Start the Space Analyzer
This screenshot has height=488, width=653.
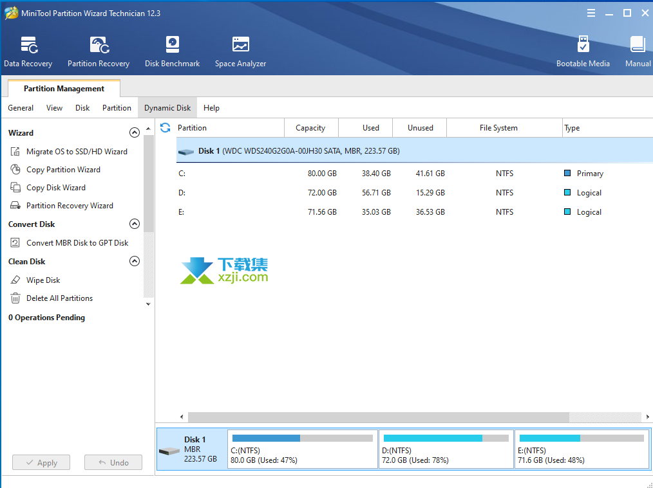click(x=240, y=52)
